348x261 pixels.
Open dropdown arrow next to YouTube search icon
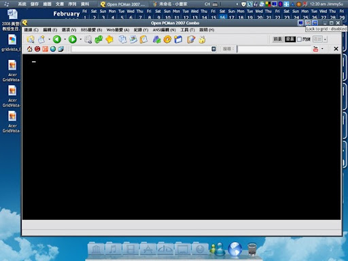(x=322, y=48)
